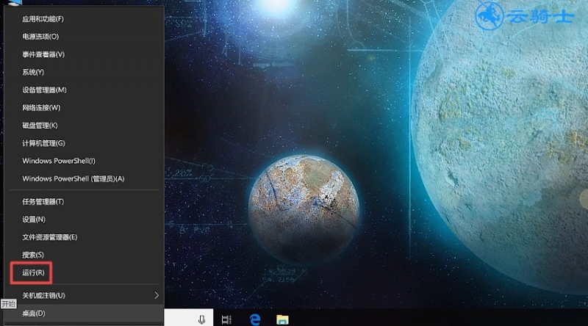The width and height of the screenshot is (588, 326).
Task: Open 设置(N) from the menu
Action: click(84, 220)
